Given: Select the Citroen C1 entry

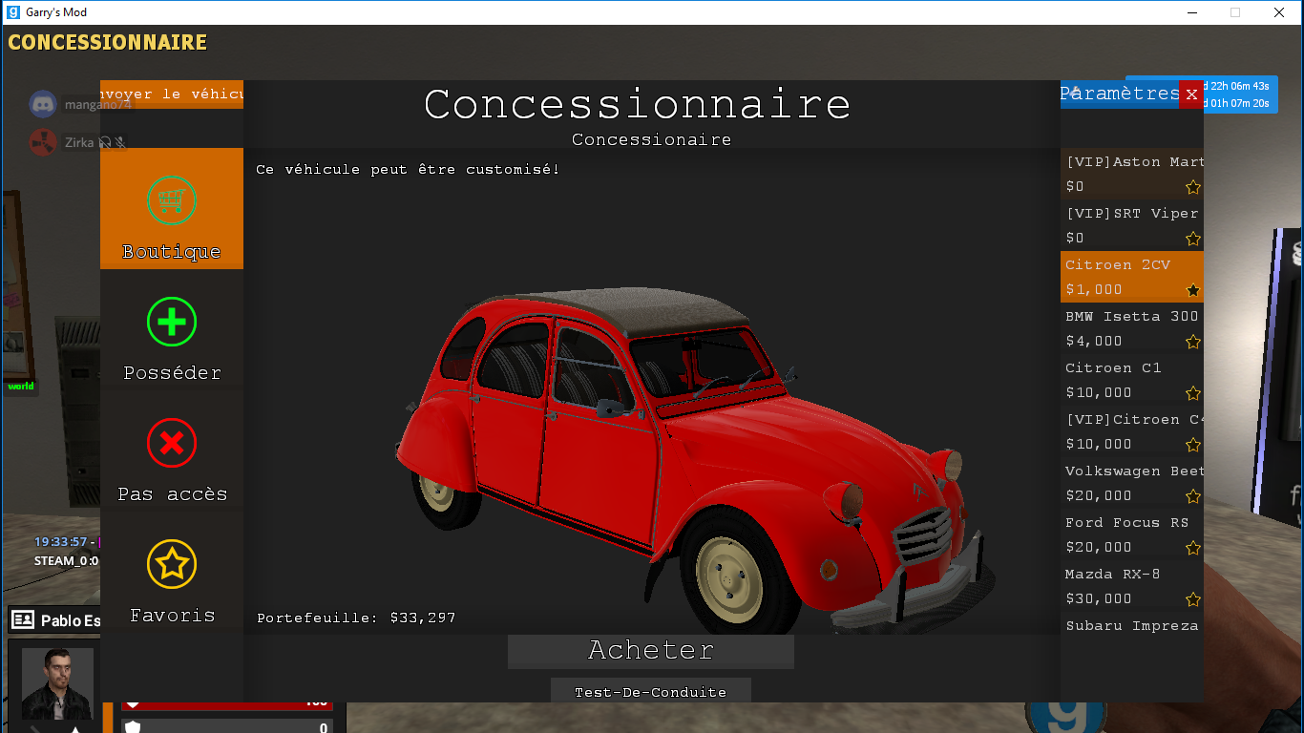Looking at the screenshot, I should point(1132,380).
